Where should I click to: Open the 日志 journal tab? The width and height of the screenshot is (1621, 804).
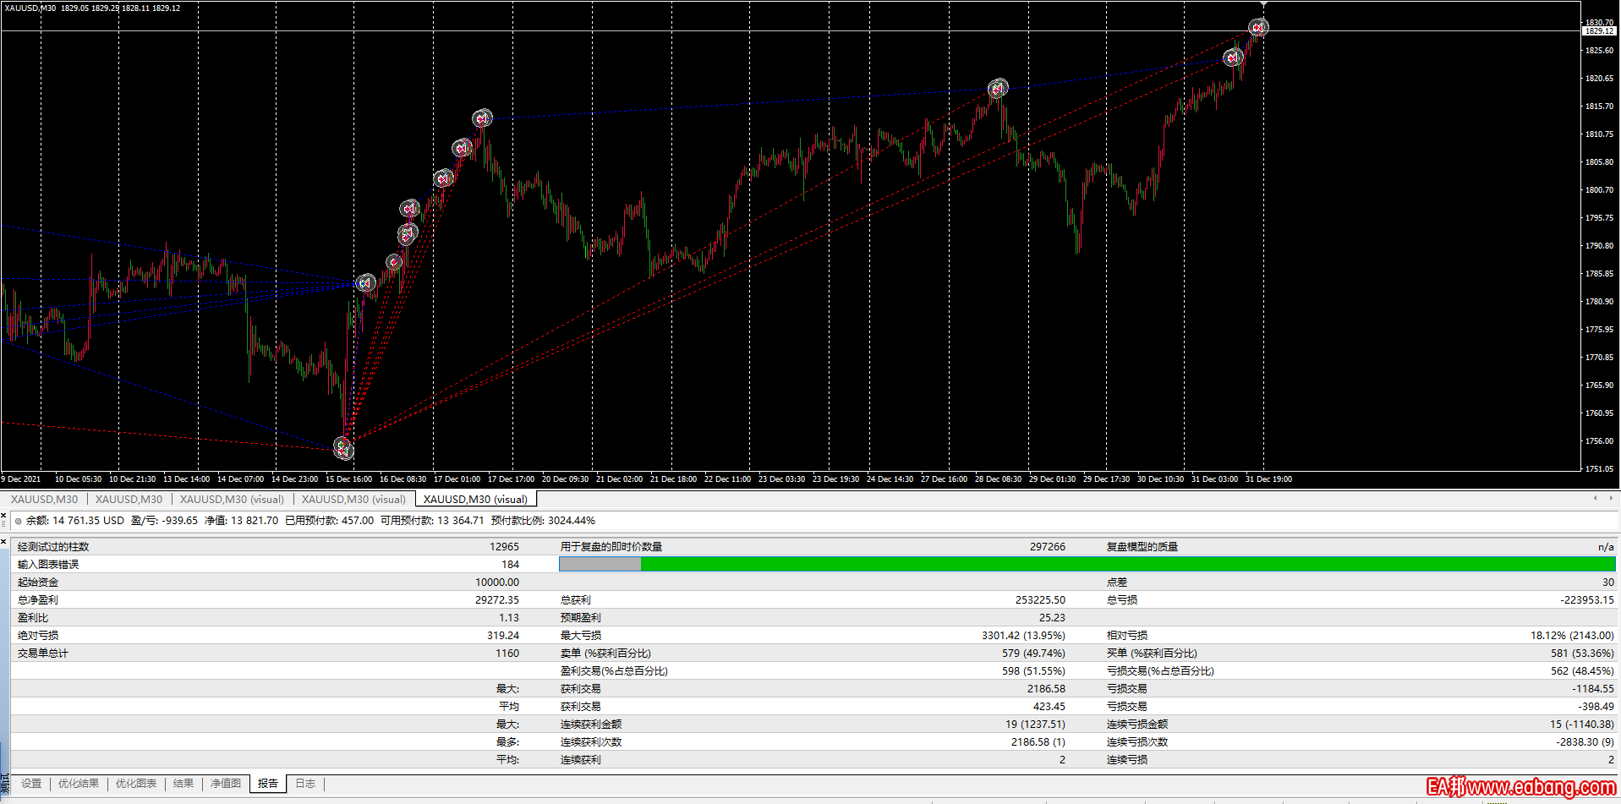[305, 784]
